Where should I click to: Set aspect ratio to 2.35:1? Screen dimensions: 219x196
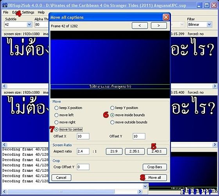[x=135, y=151]
